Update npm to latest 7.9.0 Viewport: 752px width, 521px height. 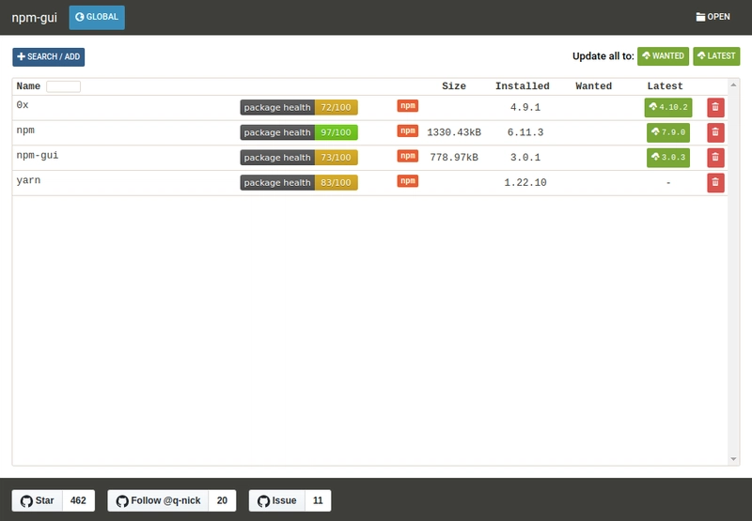[668, 132]
